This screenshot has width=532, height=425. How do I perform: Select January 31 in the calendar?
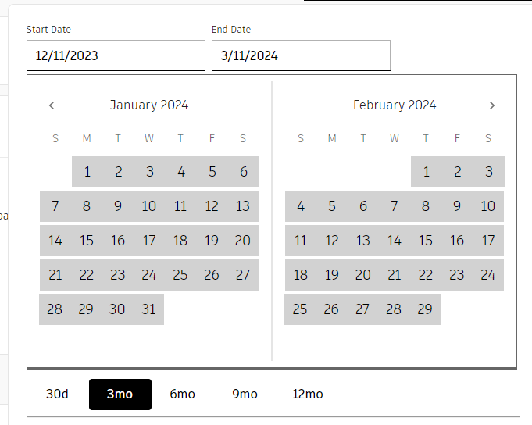(x=149, y=309)
